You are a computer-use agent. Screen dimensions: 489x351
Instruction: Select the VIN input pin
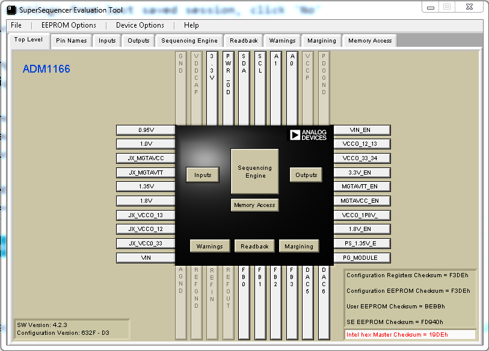[x=146, y=257]
